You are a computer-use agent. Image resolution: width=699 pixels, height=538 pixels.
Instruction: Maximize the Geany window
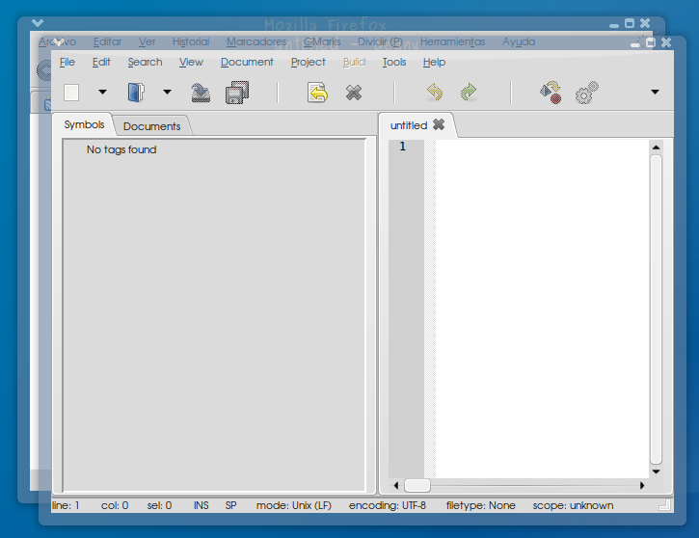(651, 42)
